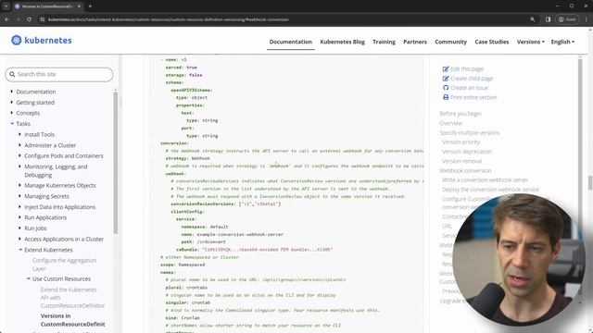
Task: Reload the page with refresh icon
Action: [29, 19]
